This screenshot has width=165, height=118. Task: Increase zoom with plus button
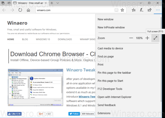point(147,38)
